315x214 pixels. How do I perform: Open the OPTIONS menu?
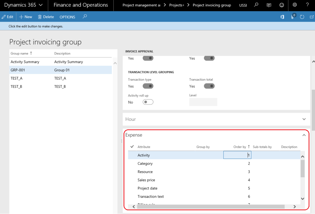tap(67, 17)
